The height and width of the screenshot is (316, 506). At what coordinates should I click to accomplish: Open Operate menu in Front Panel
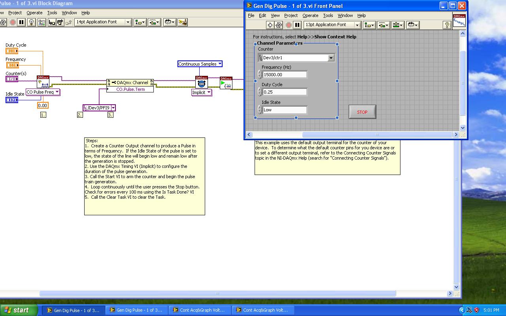tap(310, 15)
